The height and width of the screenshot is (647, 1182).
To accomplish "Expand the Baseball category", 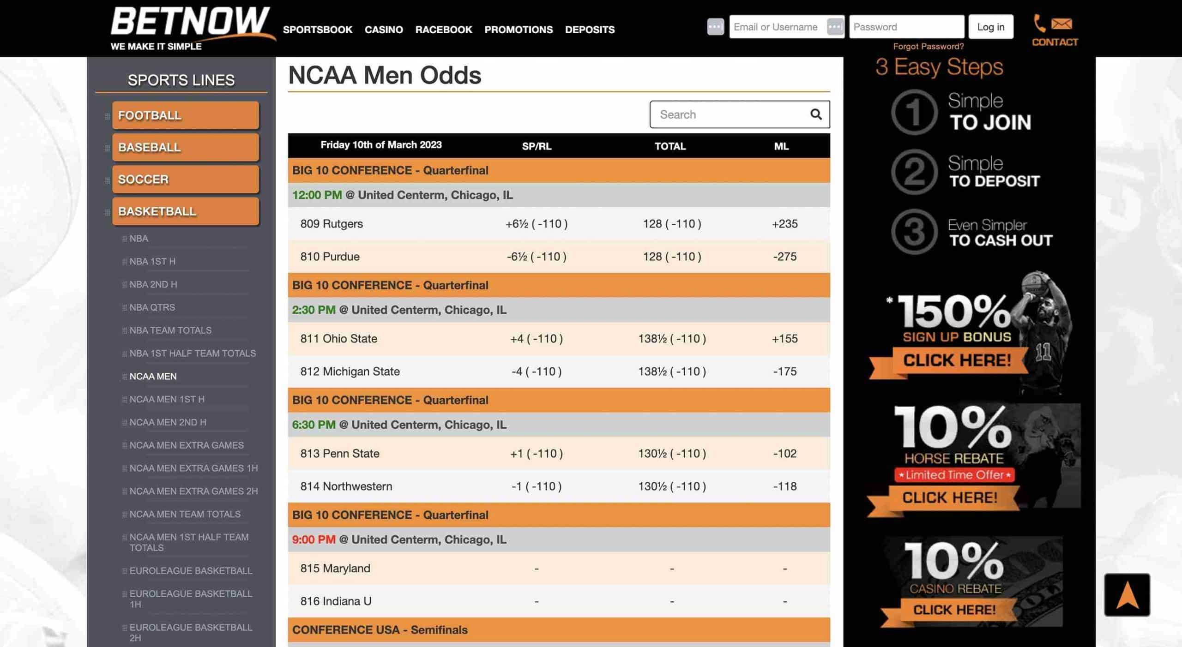I will (185, 147).
